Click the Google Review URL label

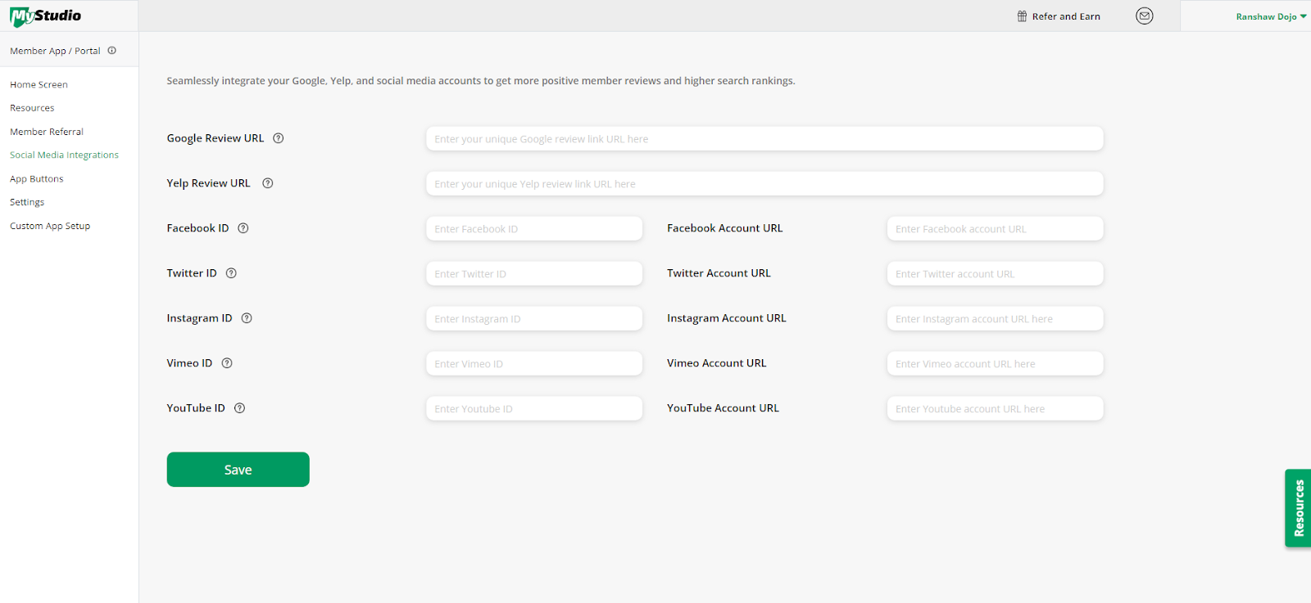[x=215, y=138]
